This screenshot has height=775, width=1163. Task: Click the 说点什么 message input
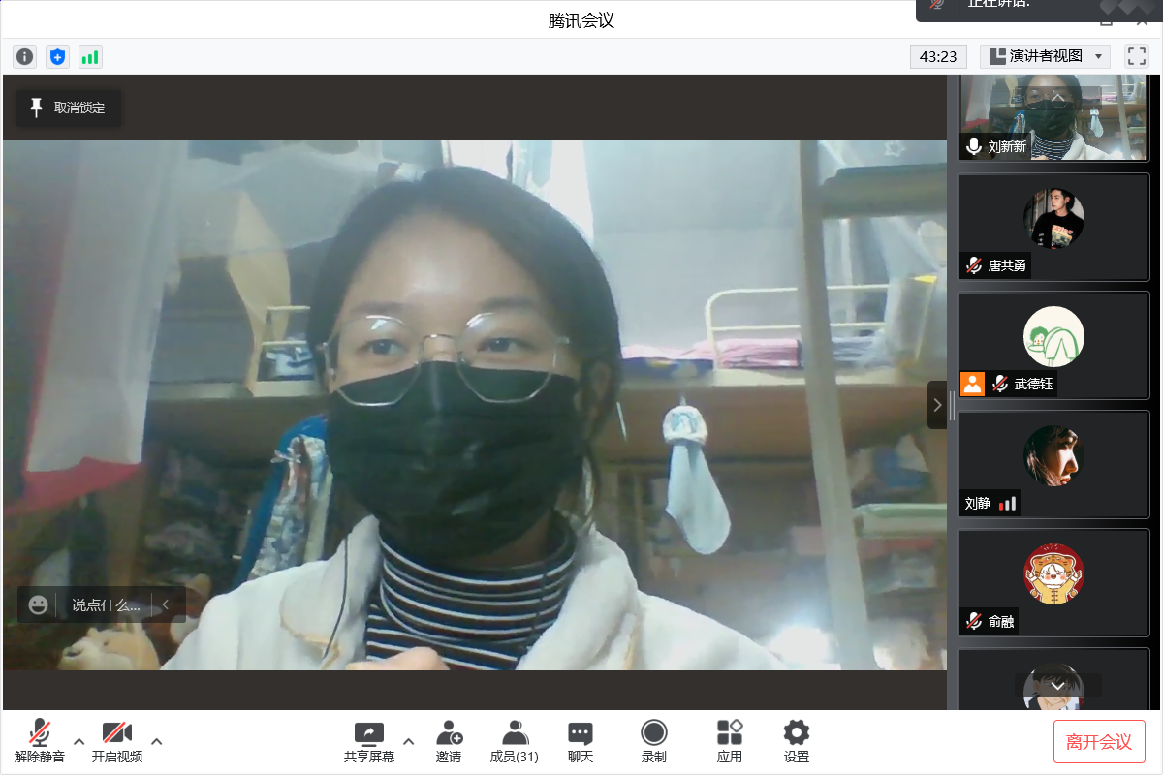point(106,605)
